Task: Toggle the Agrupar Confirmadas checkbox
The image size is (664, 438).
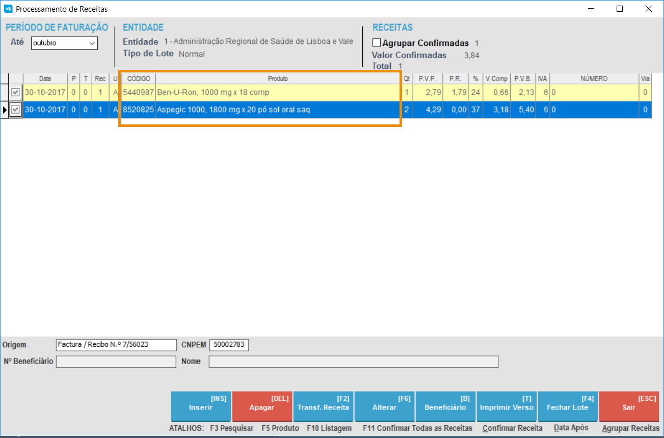Action: 377,43
